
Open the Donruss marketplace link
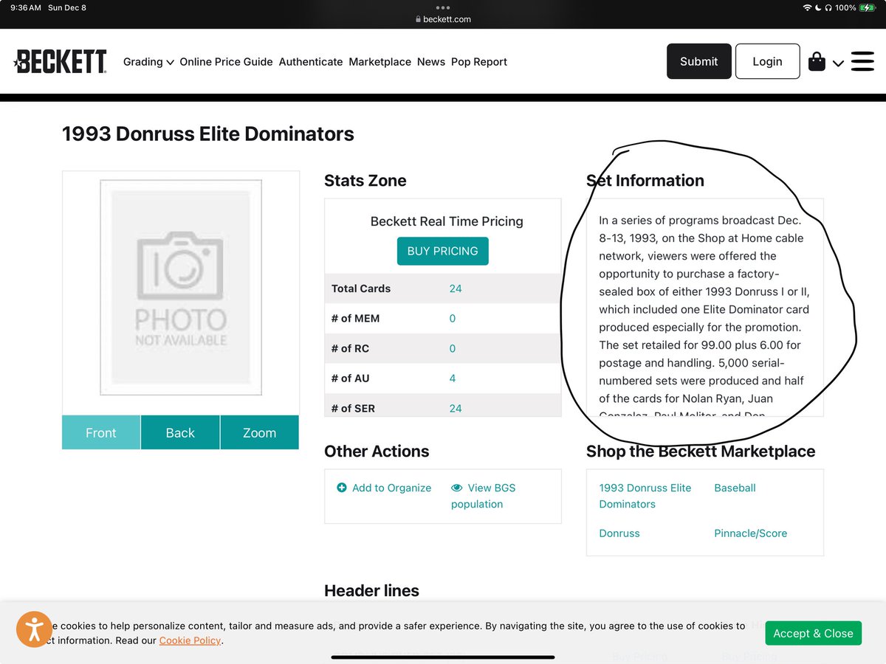pos(619,533)
